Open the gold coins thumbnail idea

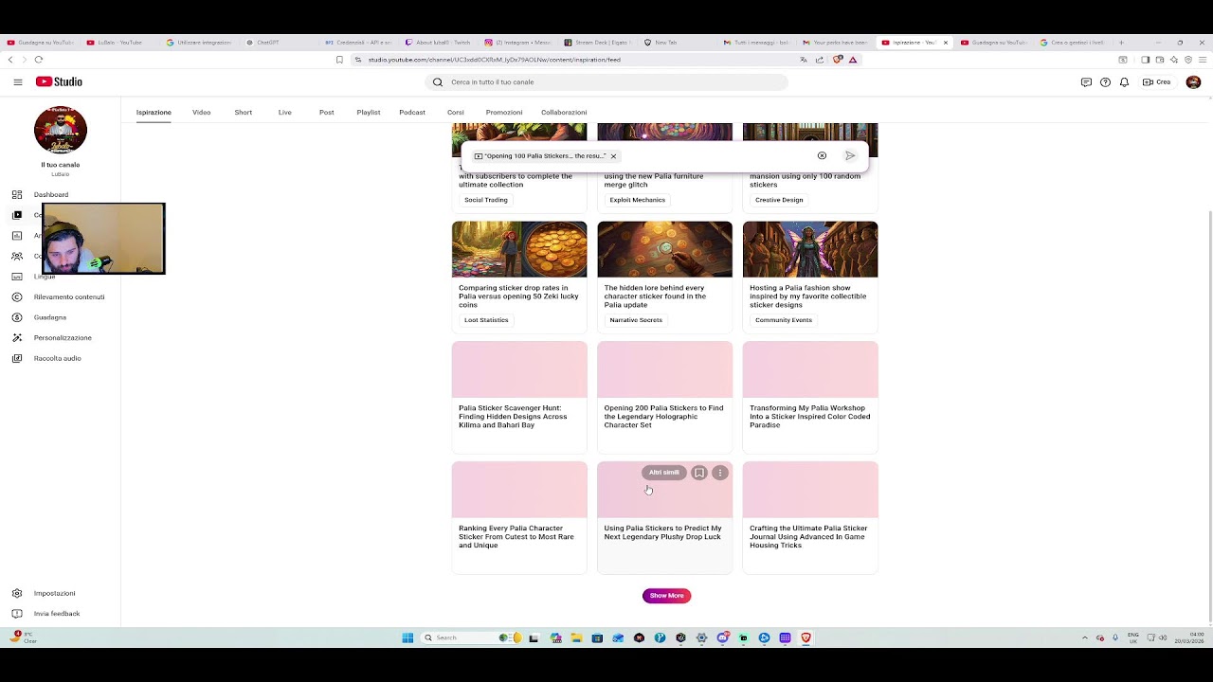tap(519, 249)
